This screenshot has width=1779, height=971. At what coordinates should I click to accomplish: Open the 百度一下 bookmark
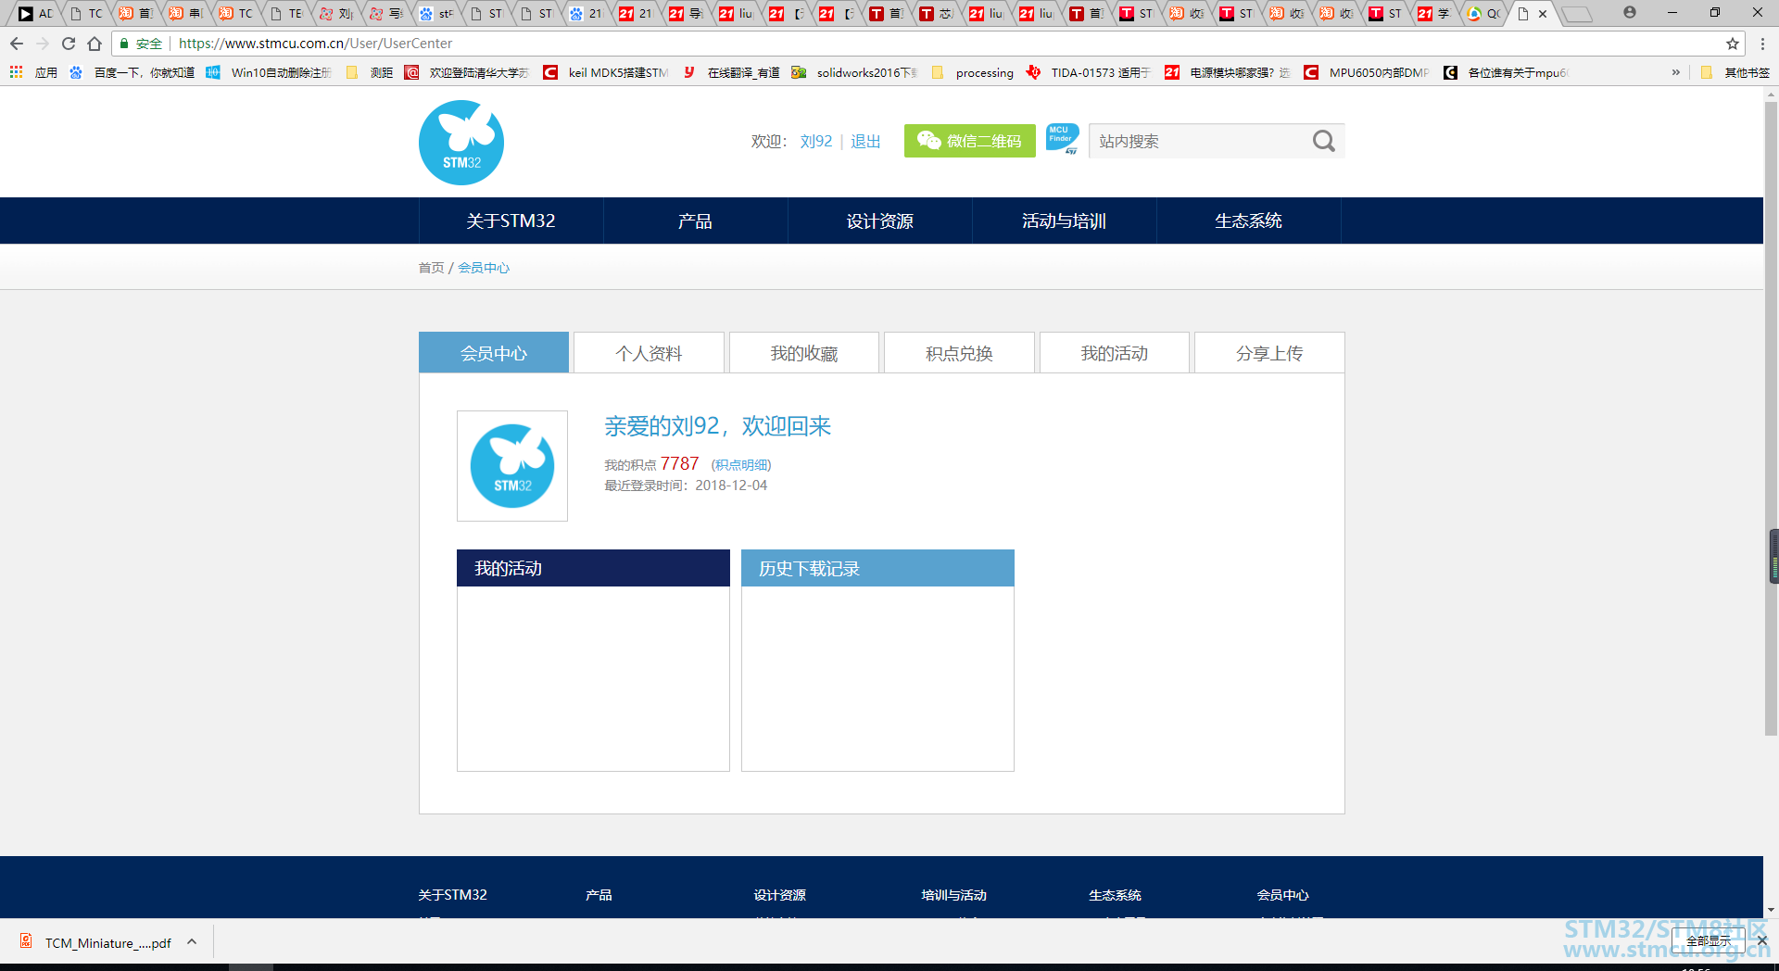pos(132,72)
